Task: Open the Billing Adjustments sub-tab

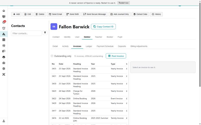Action: [x=139, y=46]
